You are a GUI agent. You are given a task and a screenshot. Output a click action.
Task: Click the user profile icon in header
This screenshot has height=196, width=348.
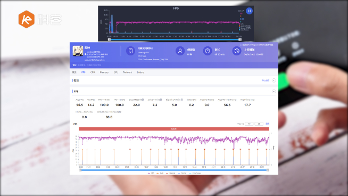tap(180, 51)
